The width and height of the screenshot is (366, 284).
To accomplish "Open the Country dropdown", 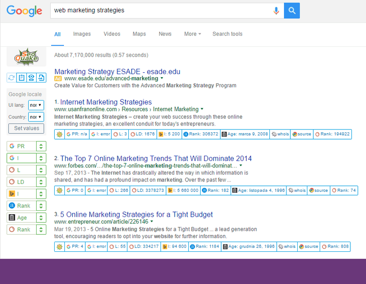I will click(36, 117).
